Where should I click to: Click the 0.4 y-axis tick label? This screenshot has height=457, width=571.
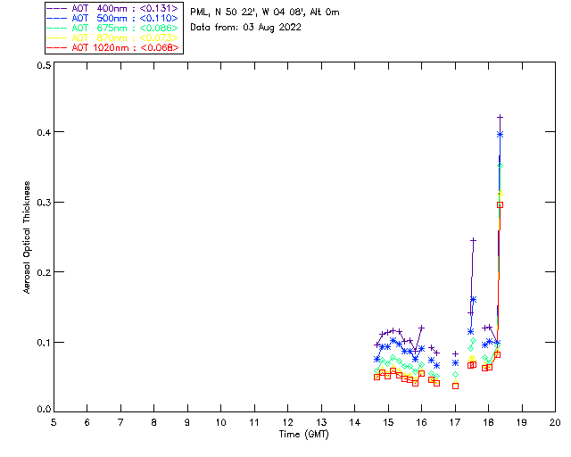[x=44, y=132]
